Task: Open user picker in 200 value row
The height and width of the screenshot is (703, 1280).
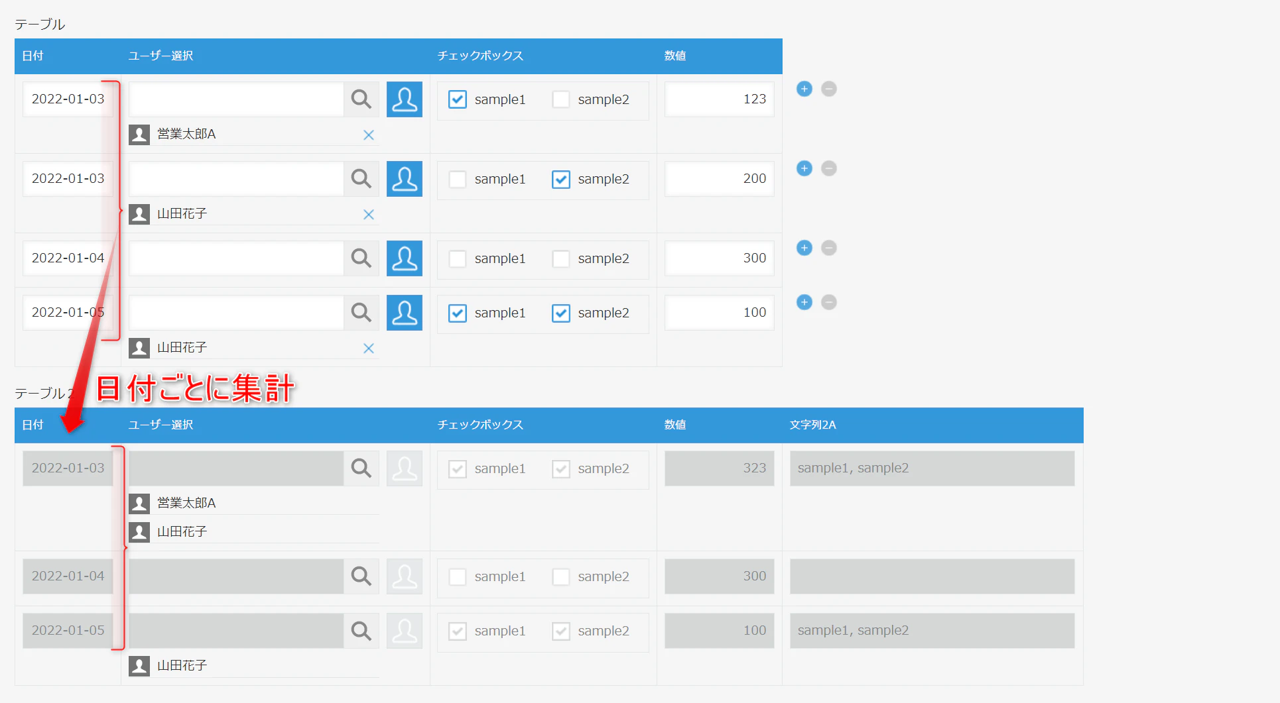Action: (405, 179)
